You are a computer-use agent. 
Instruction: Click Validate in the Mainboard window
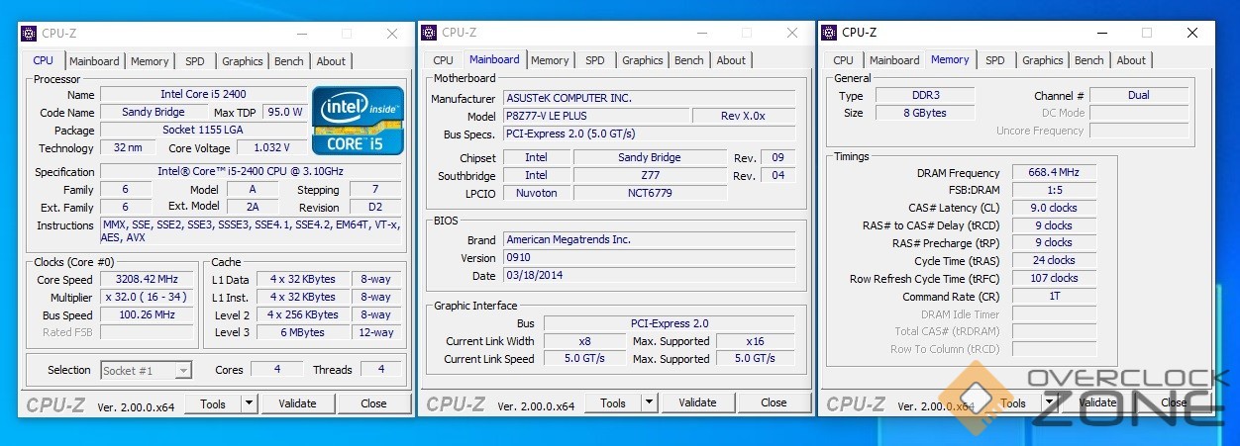point(697,402)
